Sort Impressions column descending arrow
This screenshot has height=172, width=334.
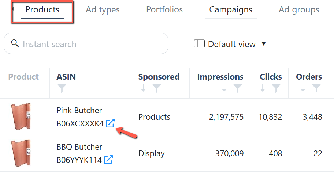point(224,88)
